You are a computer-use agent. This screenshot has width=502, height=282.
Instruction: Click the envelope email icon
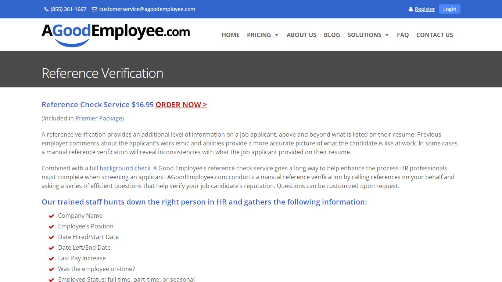94,9
